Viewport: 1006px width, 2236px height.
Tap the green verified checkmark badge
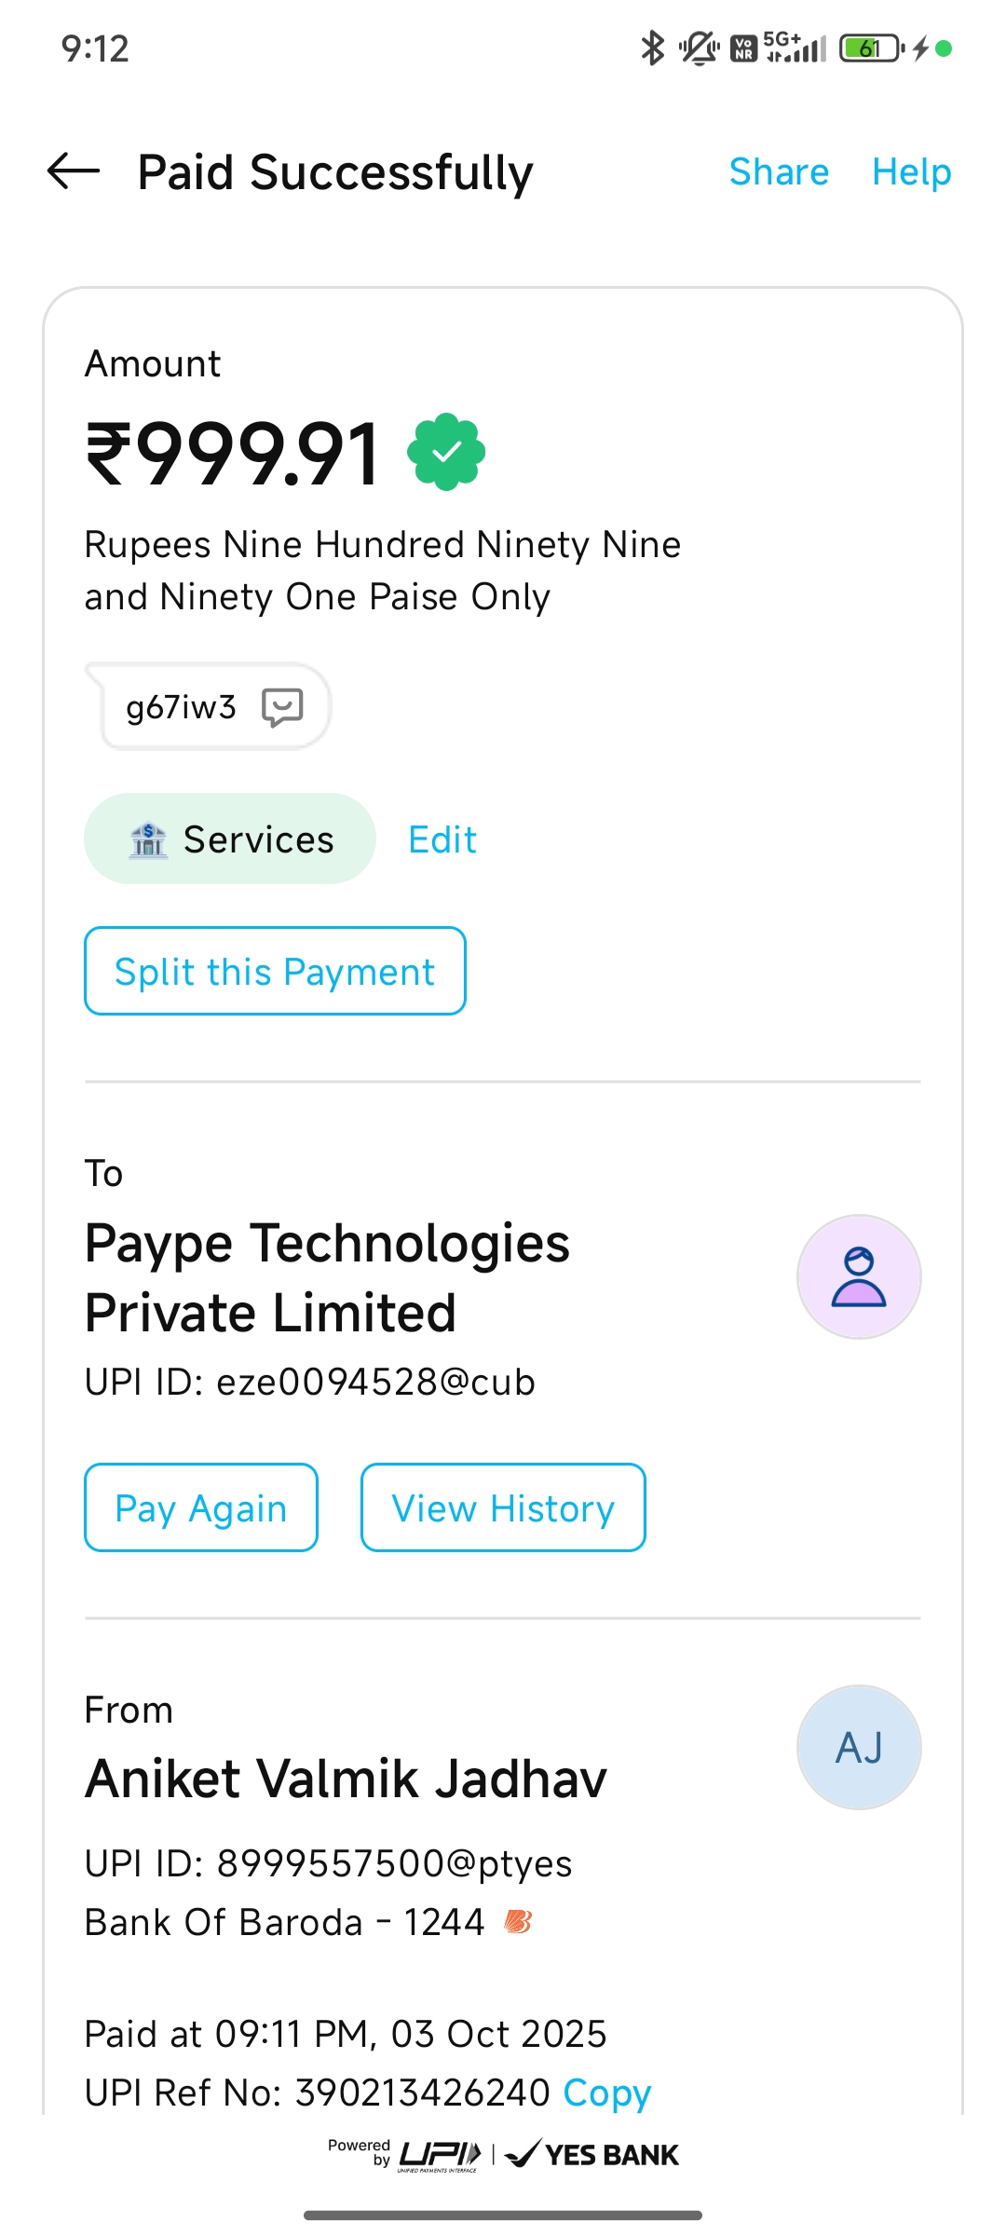[x=446, y=452]
